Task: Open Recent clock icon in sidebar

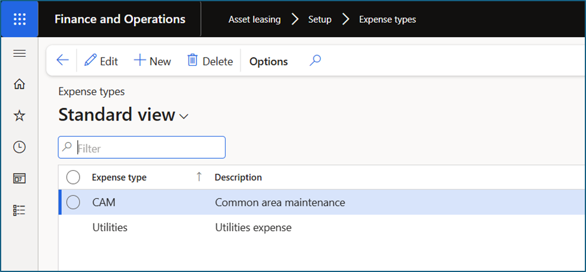Action: [19, 147]
